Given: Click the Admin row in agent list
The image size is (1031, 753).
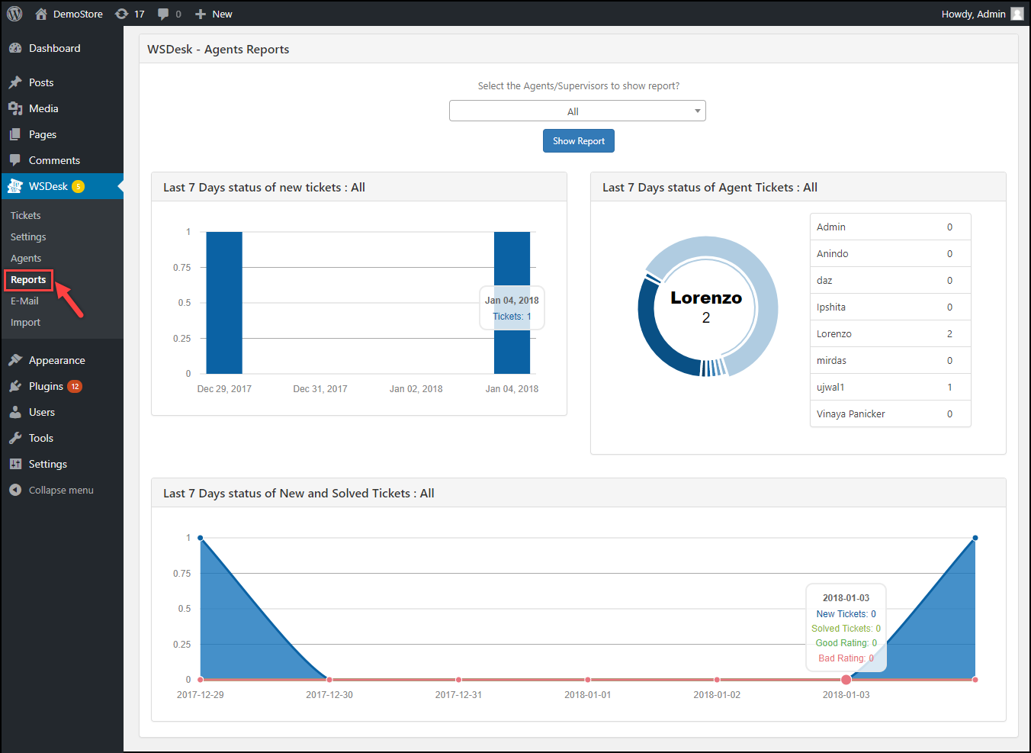Looking at the screenshot, I should click(x=890, y=227).
